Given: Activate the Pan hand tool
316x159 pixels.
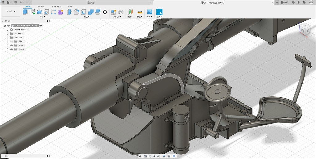Looking at the screenshot, I should click(x=150, y=156).
